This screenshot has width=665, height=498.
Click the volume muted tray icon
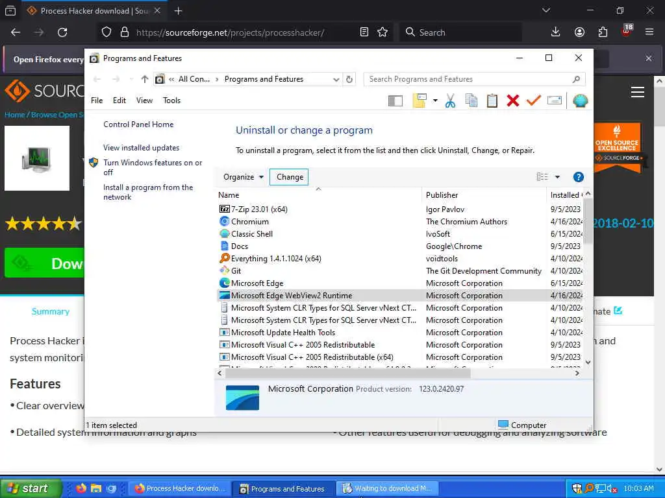tap(612, 489)
